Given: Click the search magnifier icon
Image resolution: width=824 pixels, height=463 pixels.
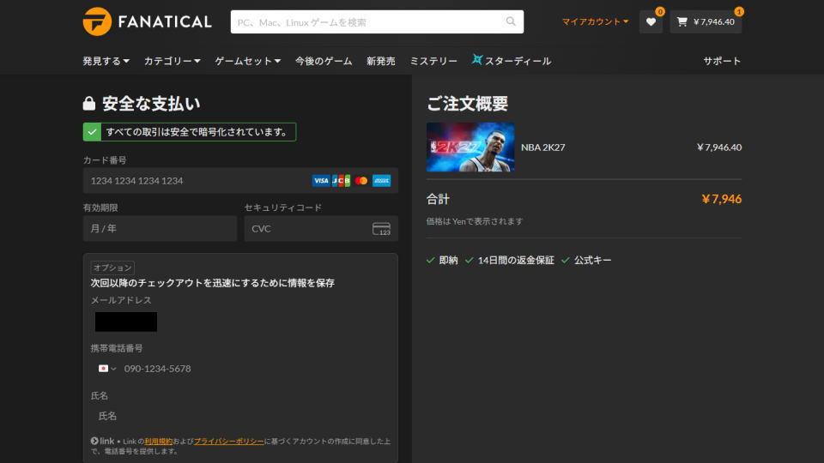Looking at the screenshot, I should click(511, 21).
